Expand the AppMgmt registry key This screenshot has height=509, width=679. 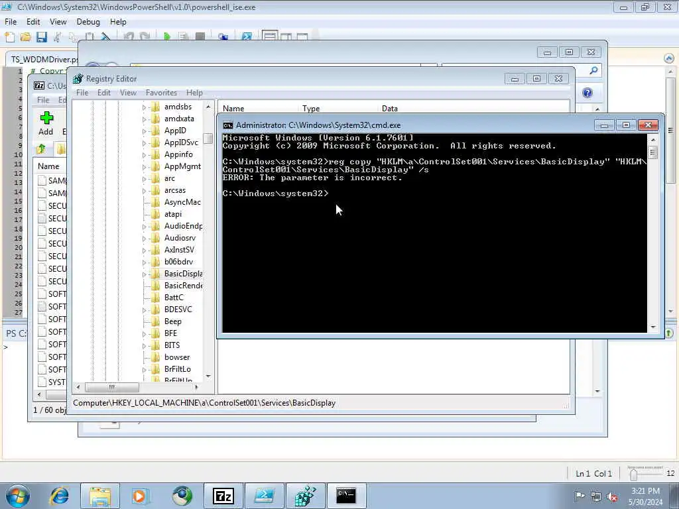coord(144,166)
